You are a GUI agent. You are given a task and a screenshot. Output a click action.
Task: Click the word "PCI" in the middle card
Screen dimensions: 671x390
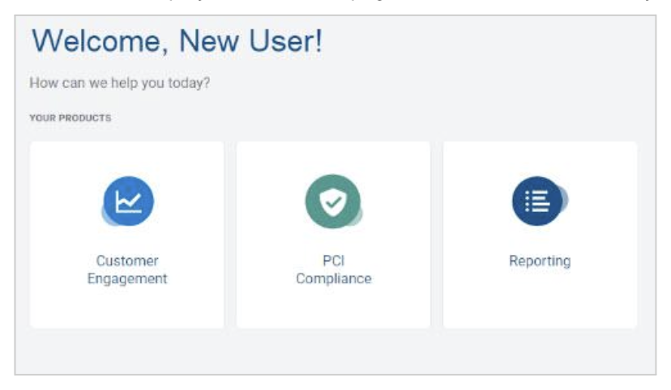pyautogui.click(x=333, y=261)
